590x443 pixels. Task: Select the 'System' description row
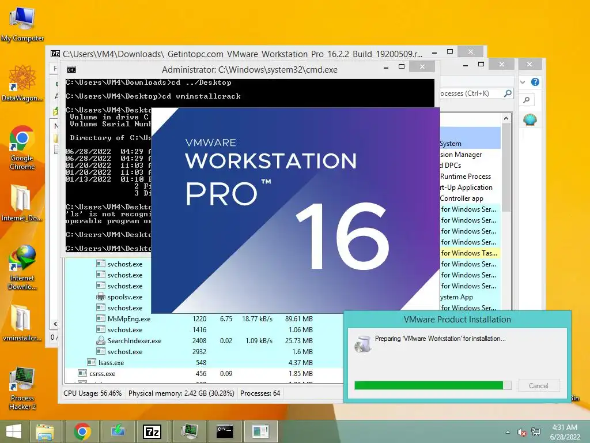click(x=470, y=144)
